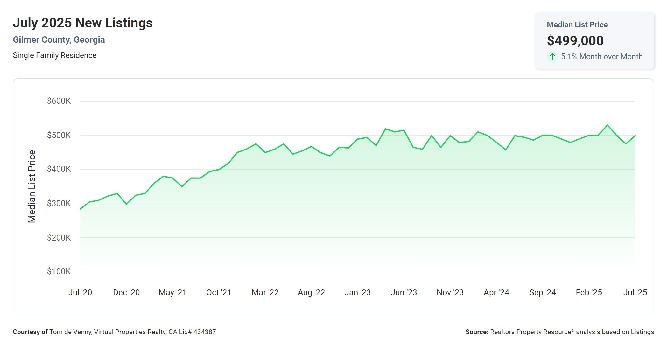Click the Feb '25 x-axis label
This screenshot has width=667, height=350.
[x=589, y=292]
